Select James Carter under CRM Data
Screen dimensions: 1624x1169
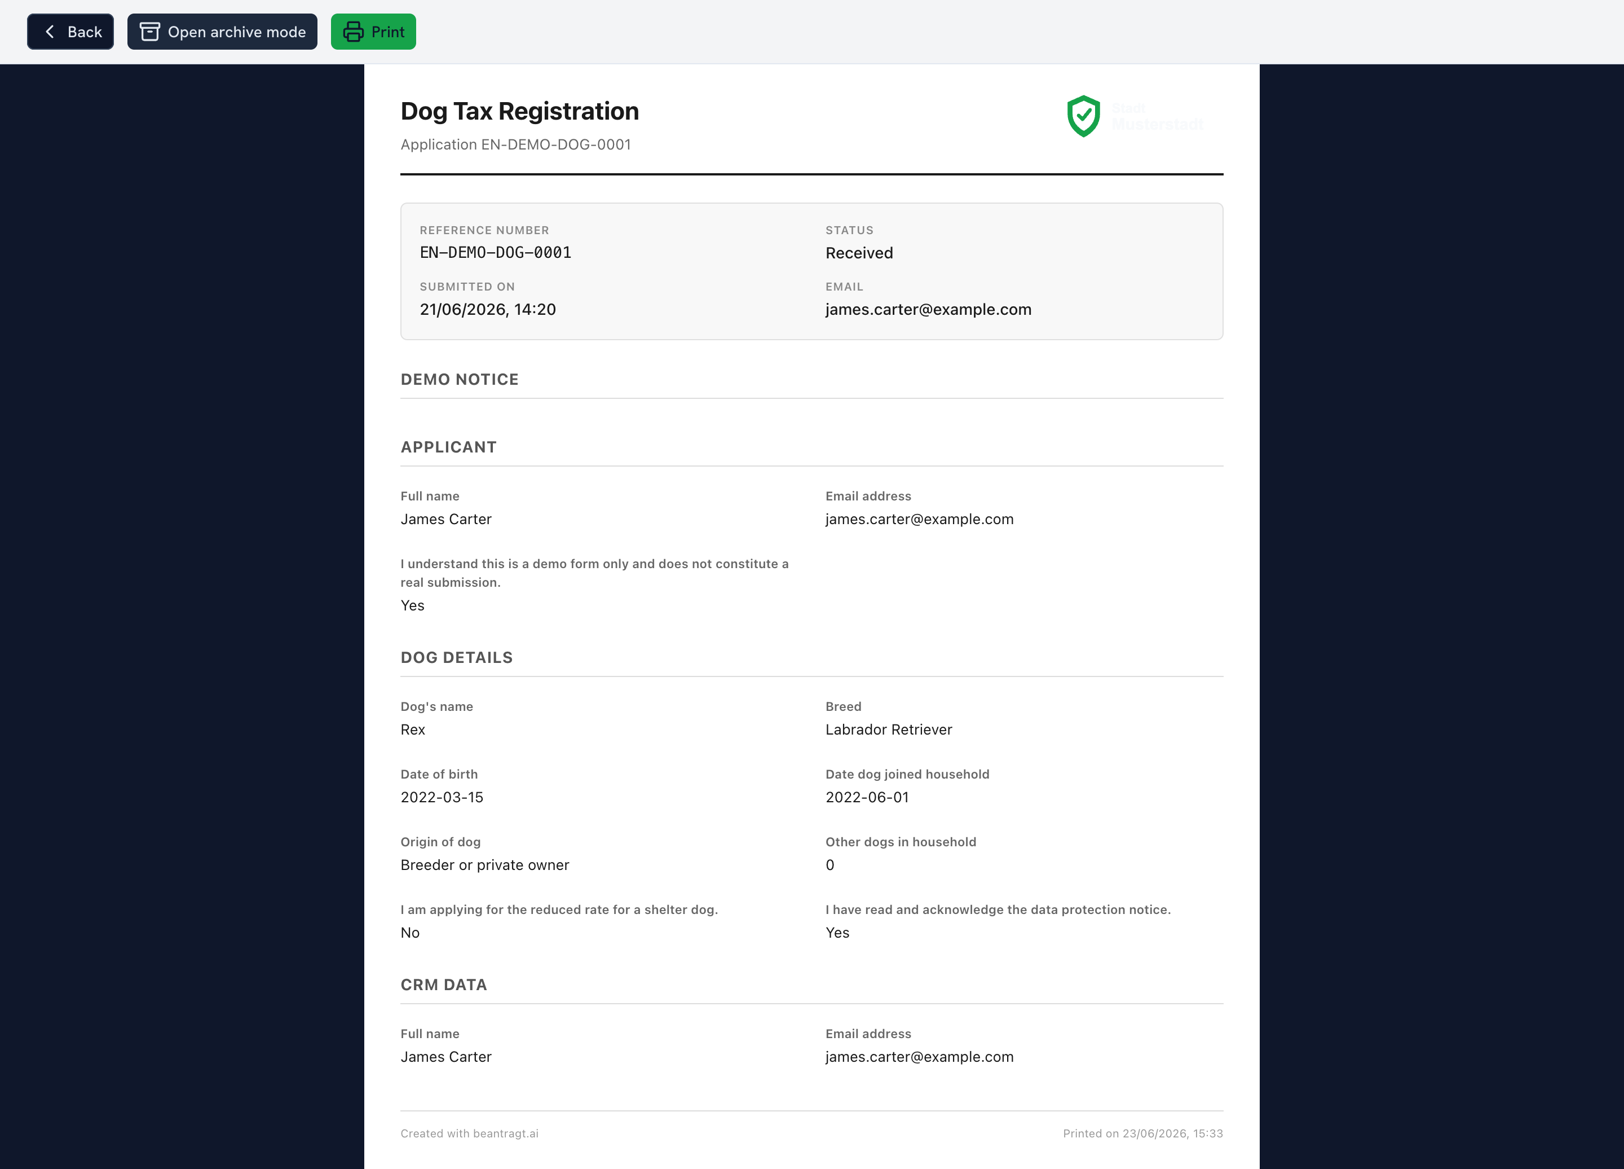coord(446,1057)
